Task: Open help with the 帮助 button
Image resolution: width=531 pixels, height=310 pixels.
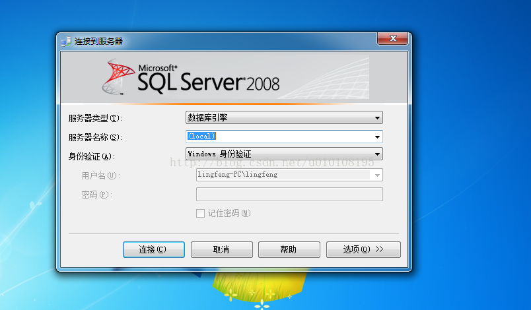Action: tap(289, 249)
